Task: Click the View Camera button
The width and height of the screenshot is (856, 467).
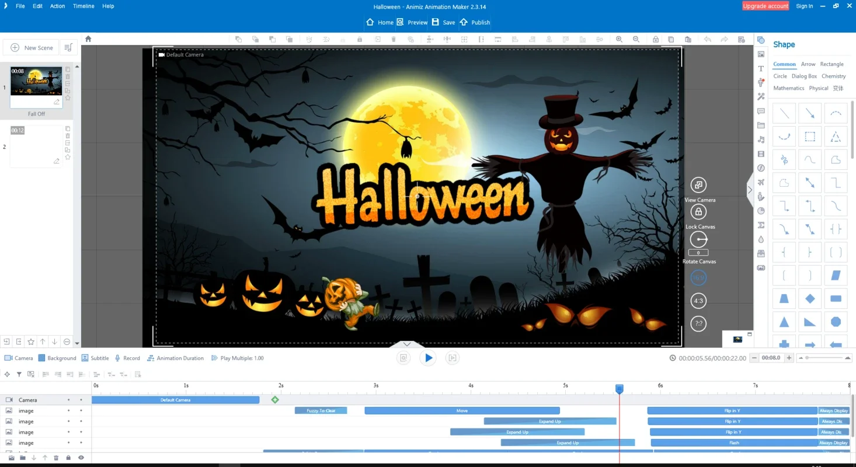Action: click(x=698, y=185)
